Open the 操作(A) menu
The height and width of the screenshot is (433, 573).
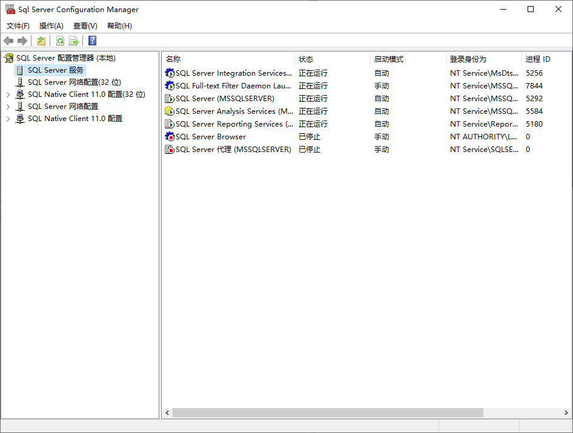[51, 25]
